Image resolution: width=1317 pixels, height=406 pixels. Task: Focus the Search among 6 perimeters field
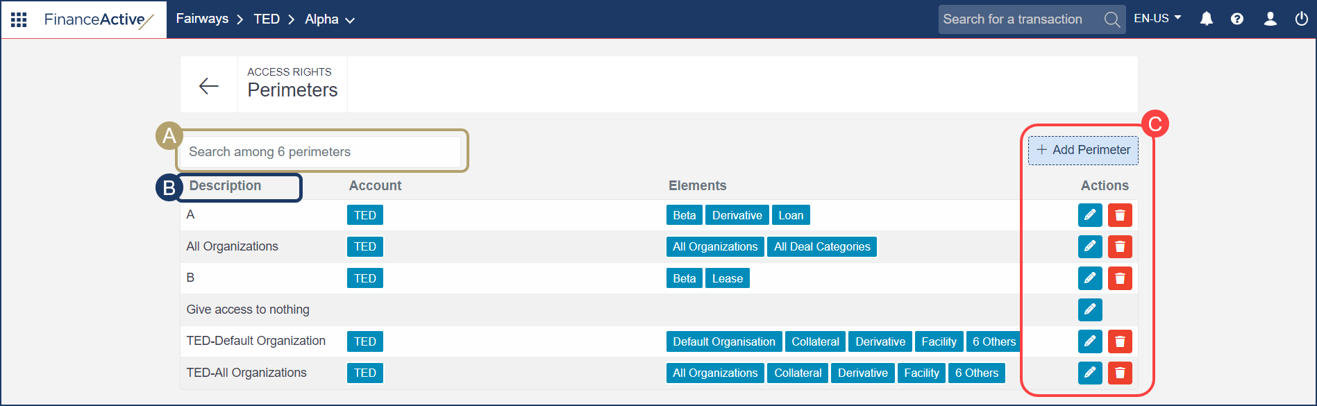point(320,152)
